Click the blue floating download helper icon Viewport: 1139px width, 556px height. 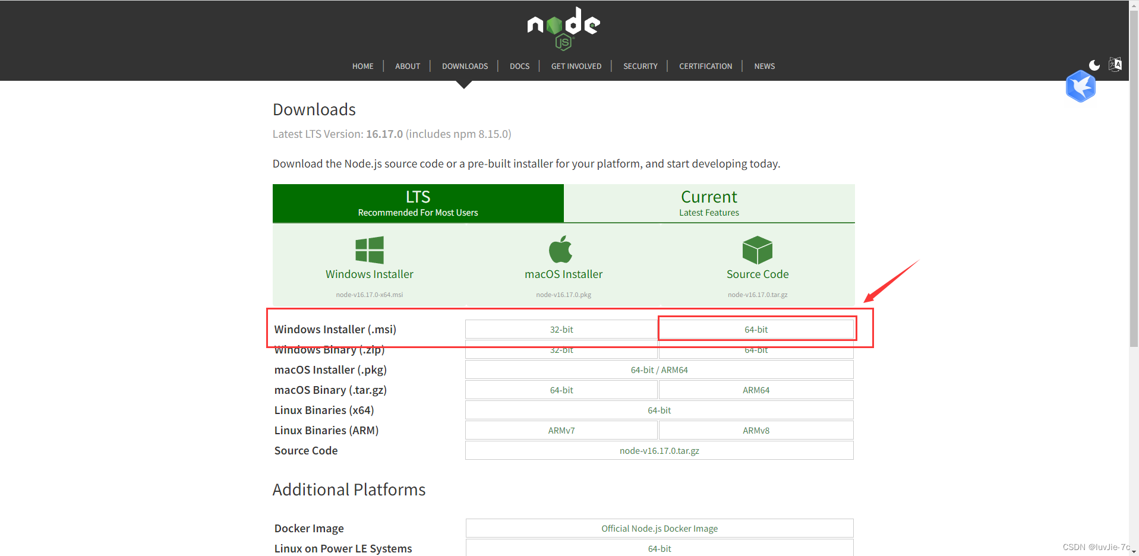coord(1081,87)
